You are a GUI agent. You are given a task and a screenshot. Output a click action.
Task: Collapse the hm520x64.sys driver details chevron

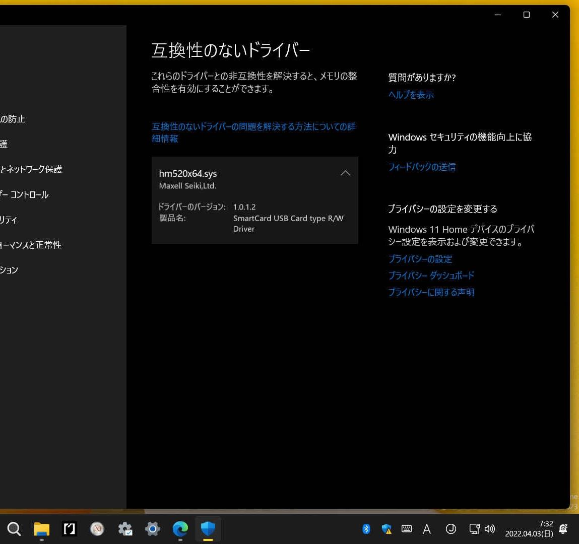pyautogui.click(x=345, y=173)
